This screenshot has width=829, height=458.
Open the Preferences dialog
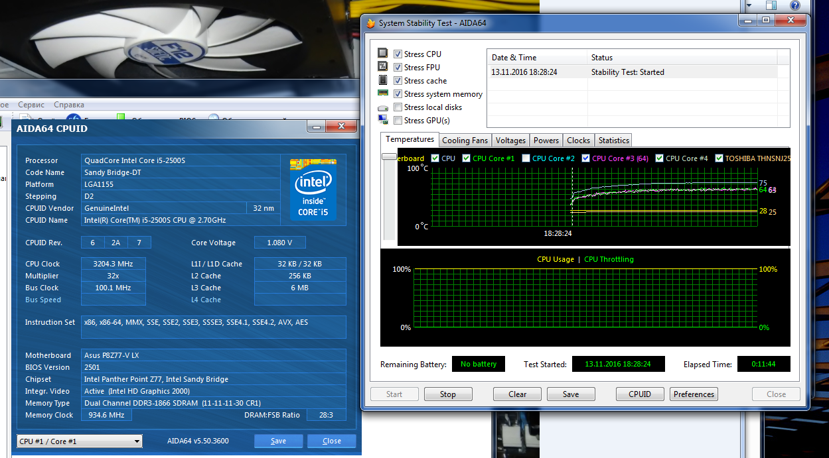pyautogui.click(x=694, y=394)
